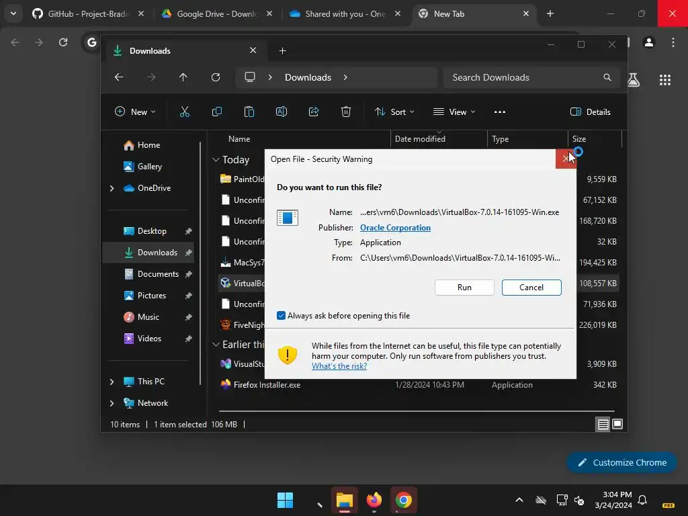Show hidden system tray icons
Image resolution: width=688 pixels, height=516 pixels.
(x=519, y=500)
